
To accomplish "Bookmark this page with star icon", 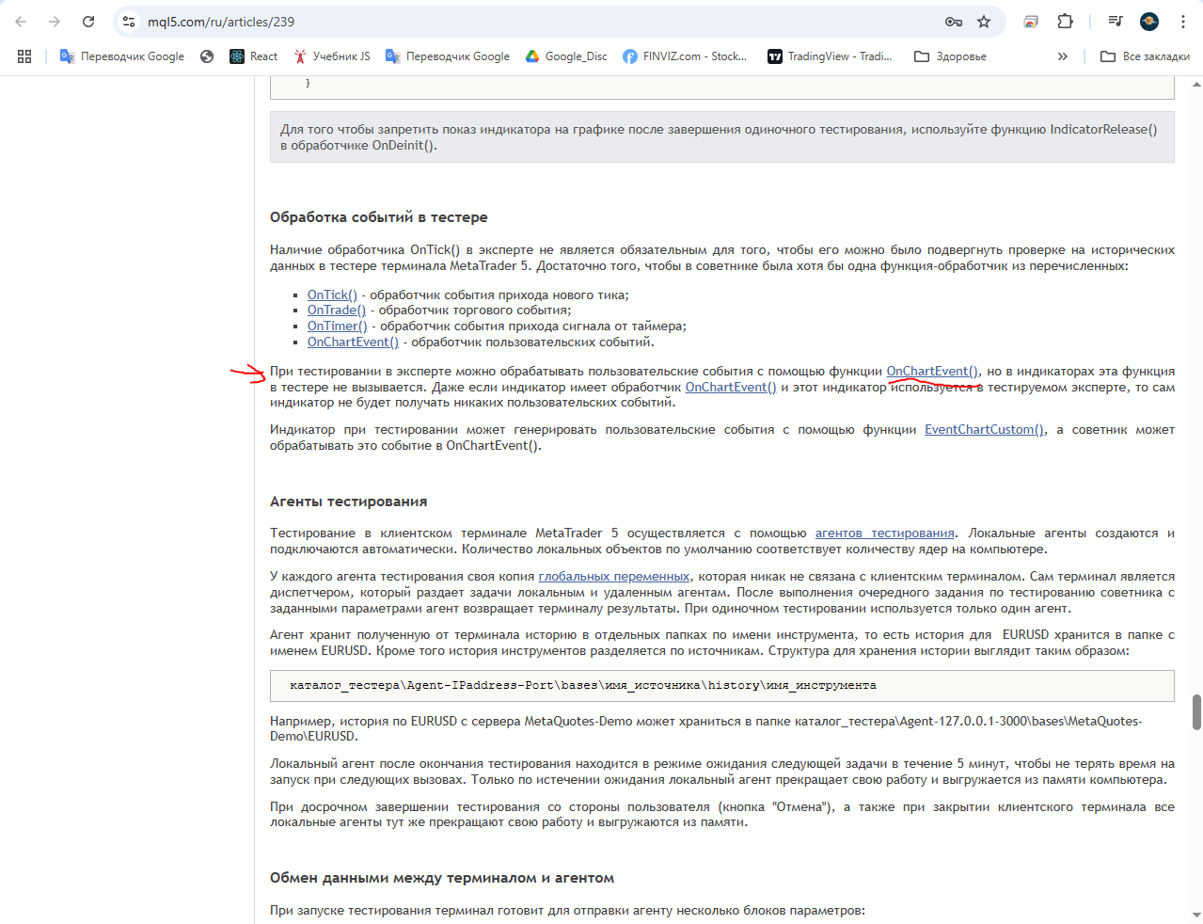I will point(984,22).
